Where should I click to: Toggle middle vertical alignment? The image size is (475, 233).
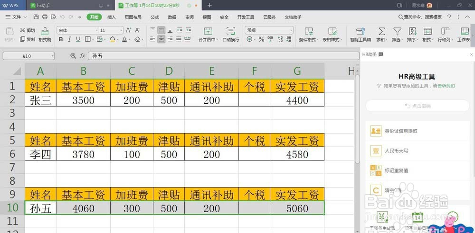click(161, 30)
